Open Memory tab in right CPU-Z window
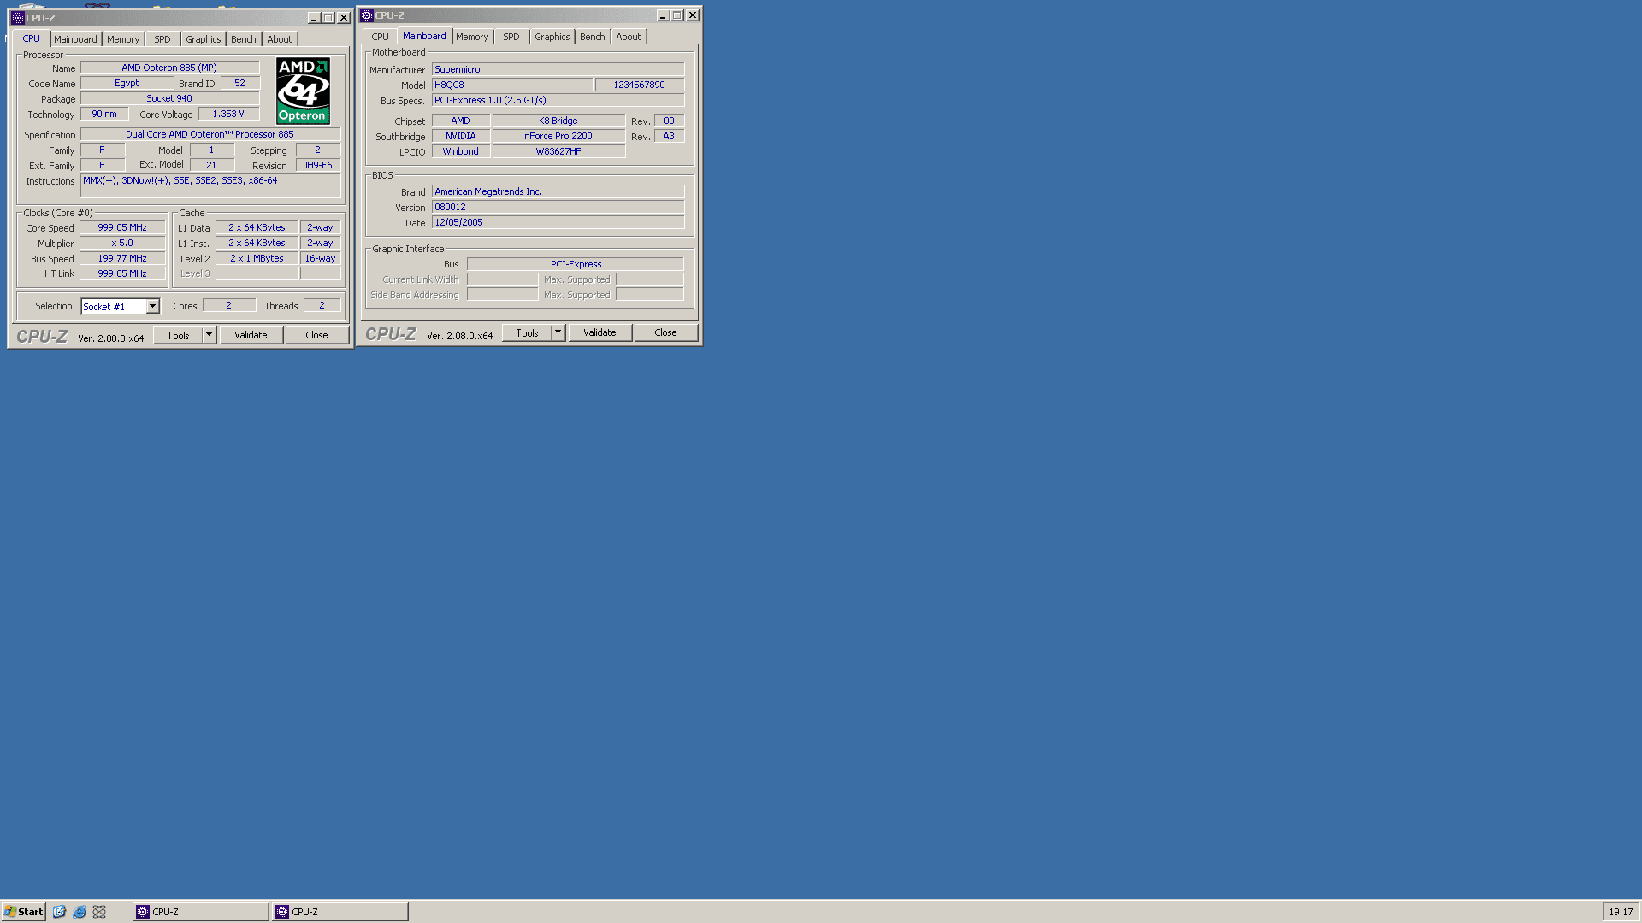Screen dimensions: 1642x923 472,37
